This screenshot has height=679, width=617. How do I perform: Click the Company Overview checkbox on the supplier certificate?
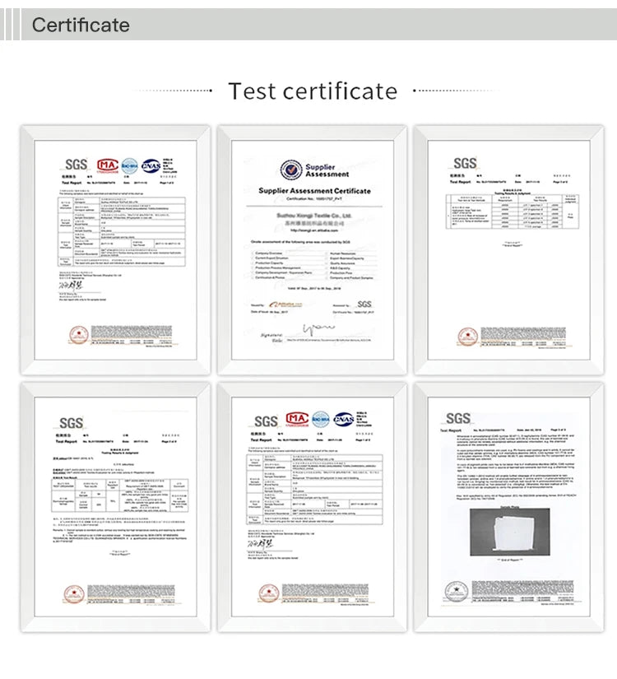click(x=253, y=252)
